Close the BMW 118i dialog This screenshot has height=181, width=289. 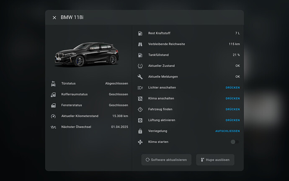[x=54, y=18]
